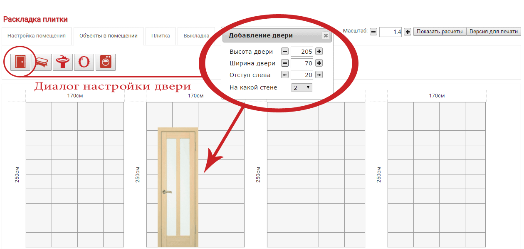Shift door offset with right arrow
This screenshot has width=524, height=249.
coord(319,75)
